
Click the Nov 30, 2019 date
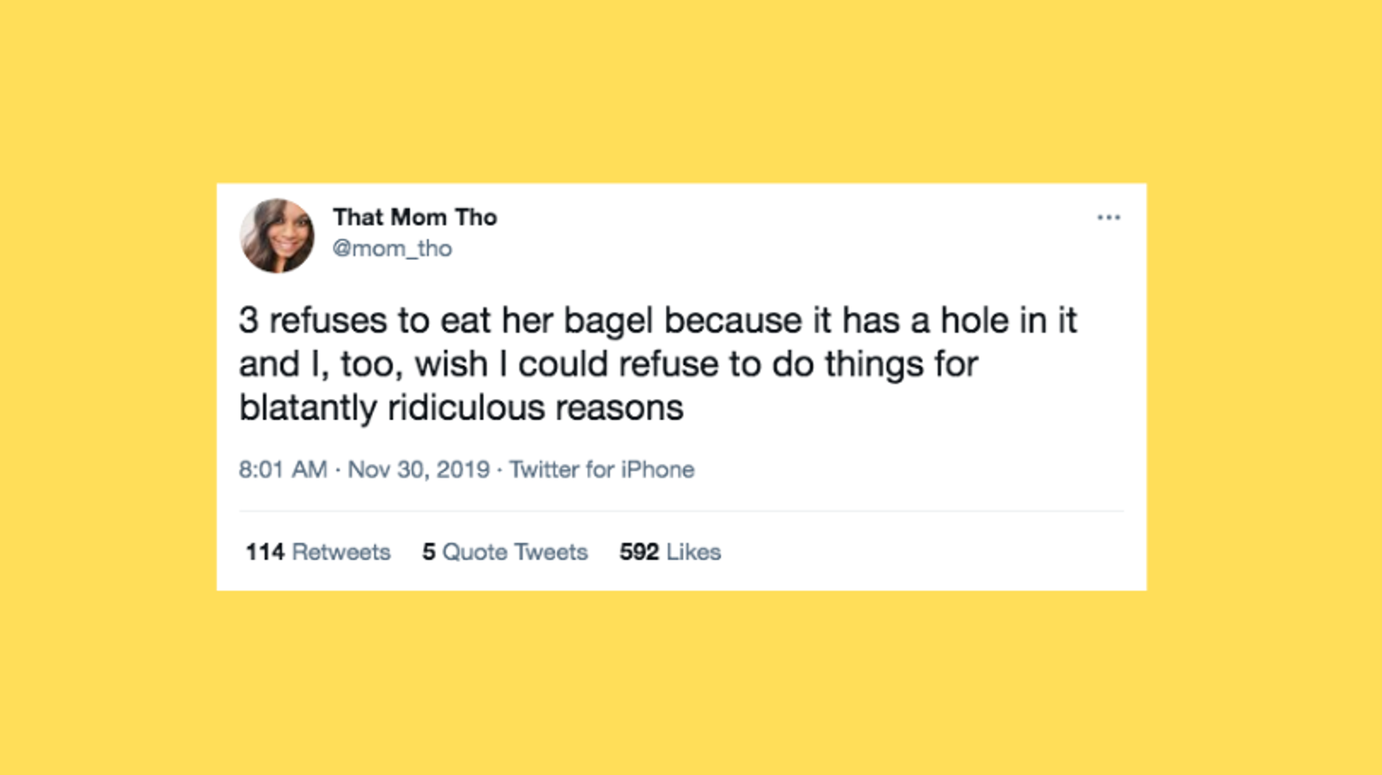pos(418,470)
